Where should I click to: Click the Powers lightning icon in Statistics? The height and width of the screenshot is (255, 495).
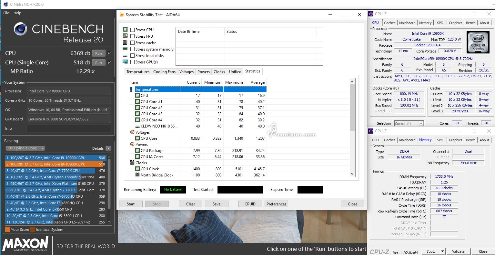[132, 144]
